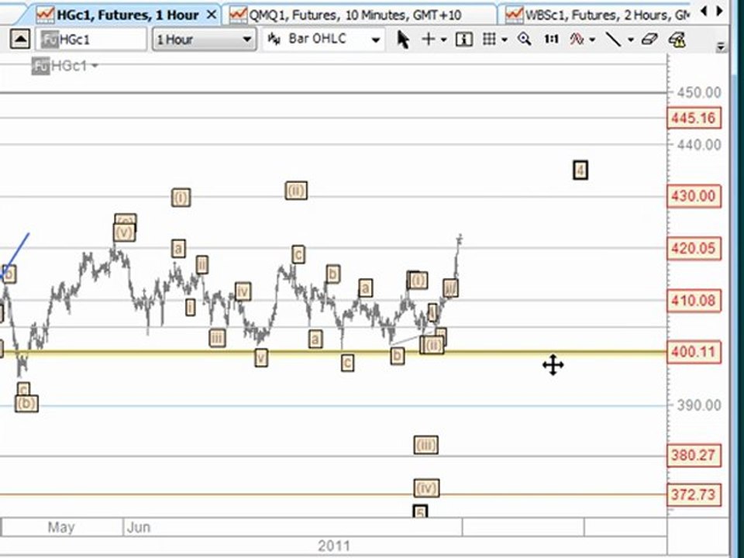The height and width of the screenshot is (558, 744).
Task: Click the 372.73 price level tag
Action: pyautogui.click(x=694, y=494)
